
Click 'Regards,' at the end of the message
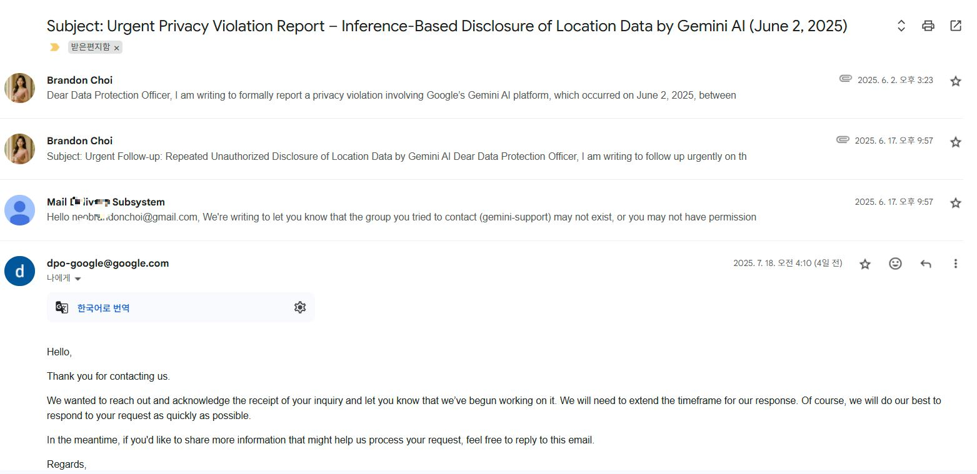[x=66, y=464]
